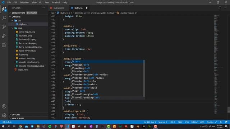Open Spotify from the taskbar
The height and width of the screenshot is (129, 230).
[x=50, y=126]
